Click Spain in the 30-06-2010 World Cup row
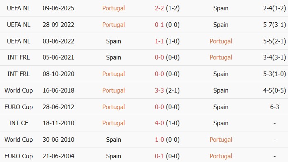Image resolution: width=288 pixels, height=162 pixels. 114,140
